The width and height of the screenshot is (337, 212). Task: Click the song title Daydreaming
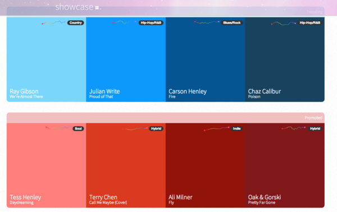coord(21,202)
